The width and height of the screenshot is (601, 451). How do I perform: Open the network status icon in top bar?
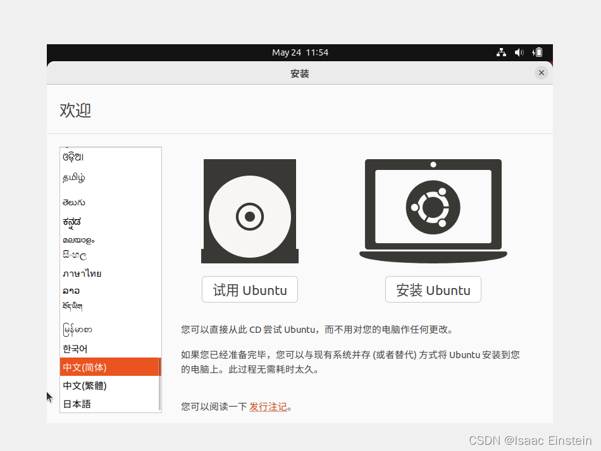[x=501, y=52]
